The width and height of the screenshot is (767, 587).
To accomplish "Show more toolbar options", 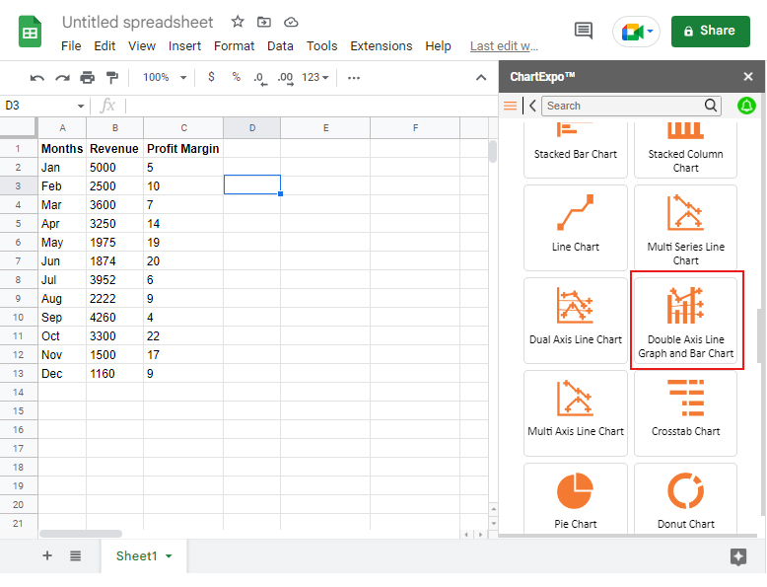I will point(354,78).
